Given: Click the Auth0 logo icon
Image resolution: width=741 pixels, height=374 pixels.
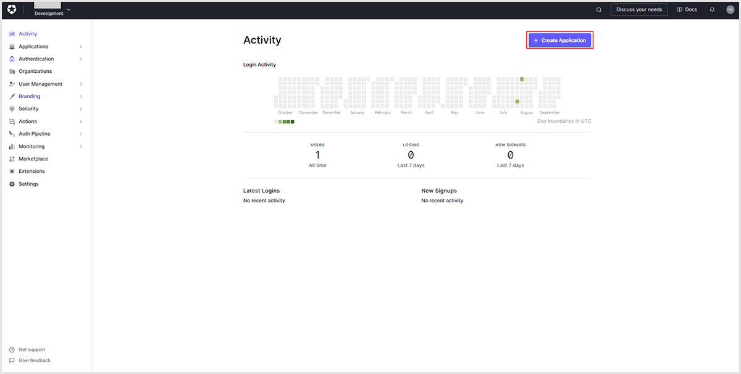Looking at the screenshot, I should 12,10.
